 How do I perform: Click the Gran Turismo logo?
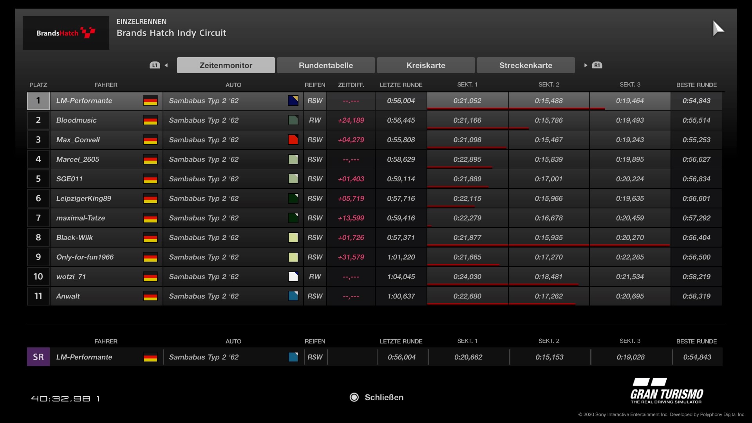(x=666, y=391)
